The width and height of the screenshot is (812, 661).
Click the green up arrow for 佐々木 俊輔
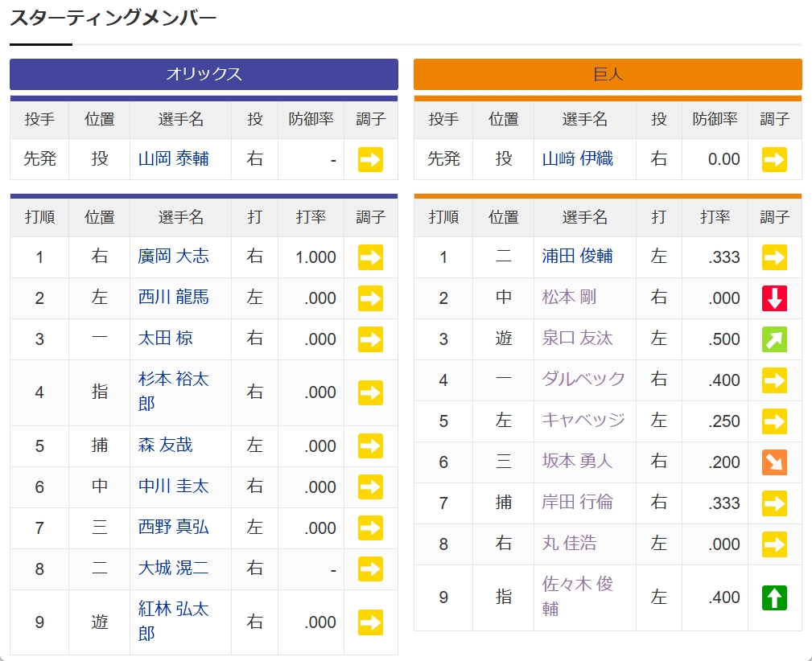[774, 597]
